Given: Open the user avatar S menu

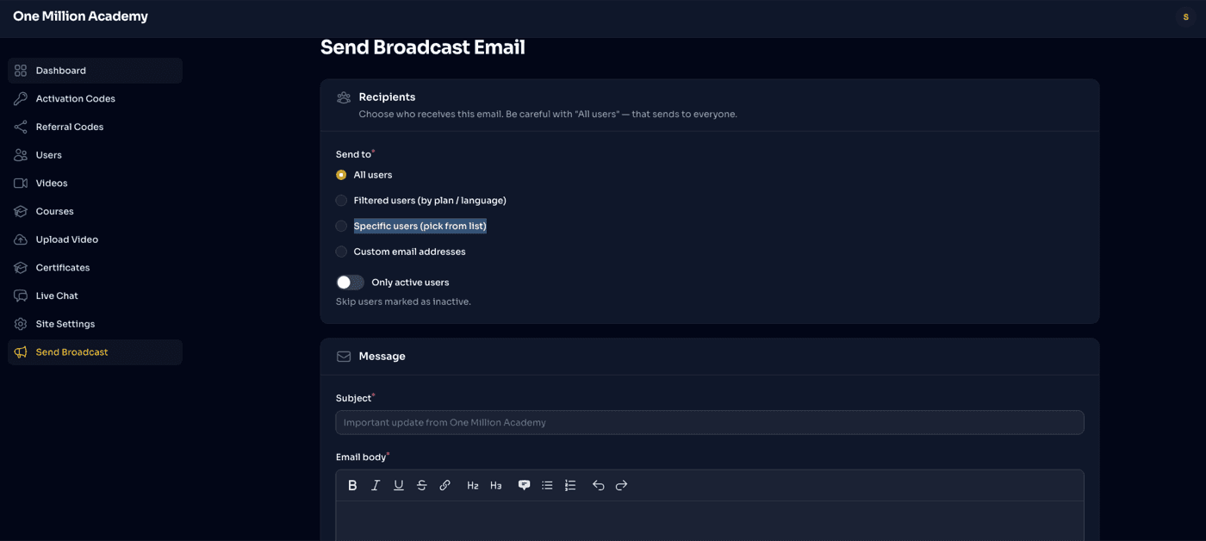Looking at the screenshot, I should (x=1186, y=17).
